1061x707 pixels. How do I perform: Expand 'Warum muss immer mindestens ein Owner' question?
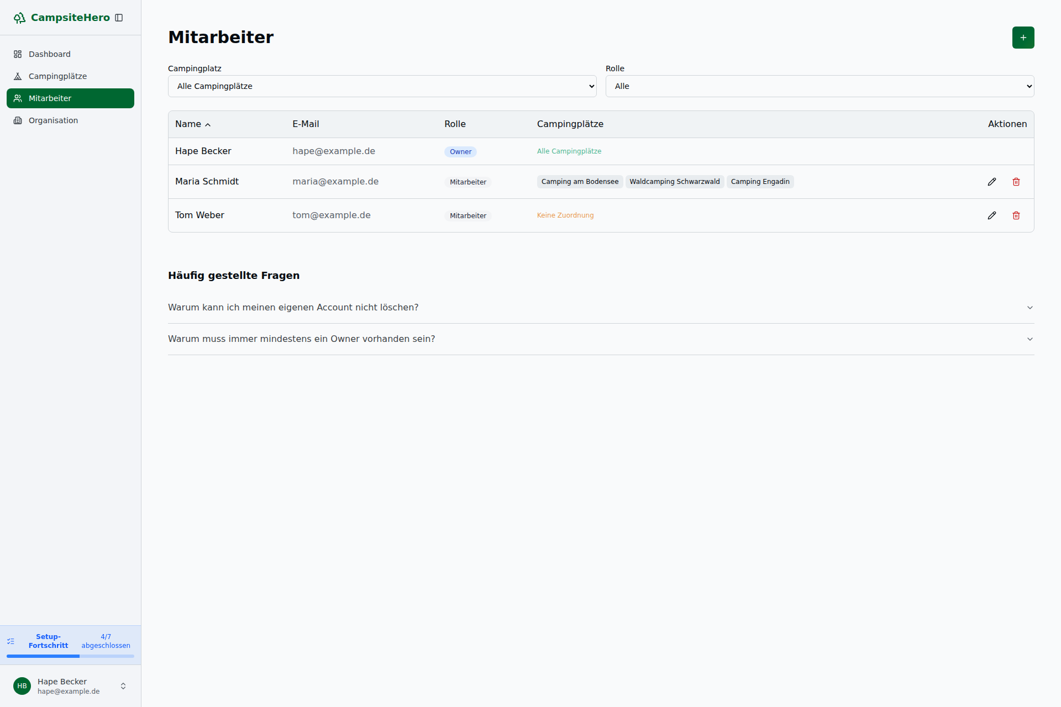pyautogui.click(x=601, y=339)
